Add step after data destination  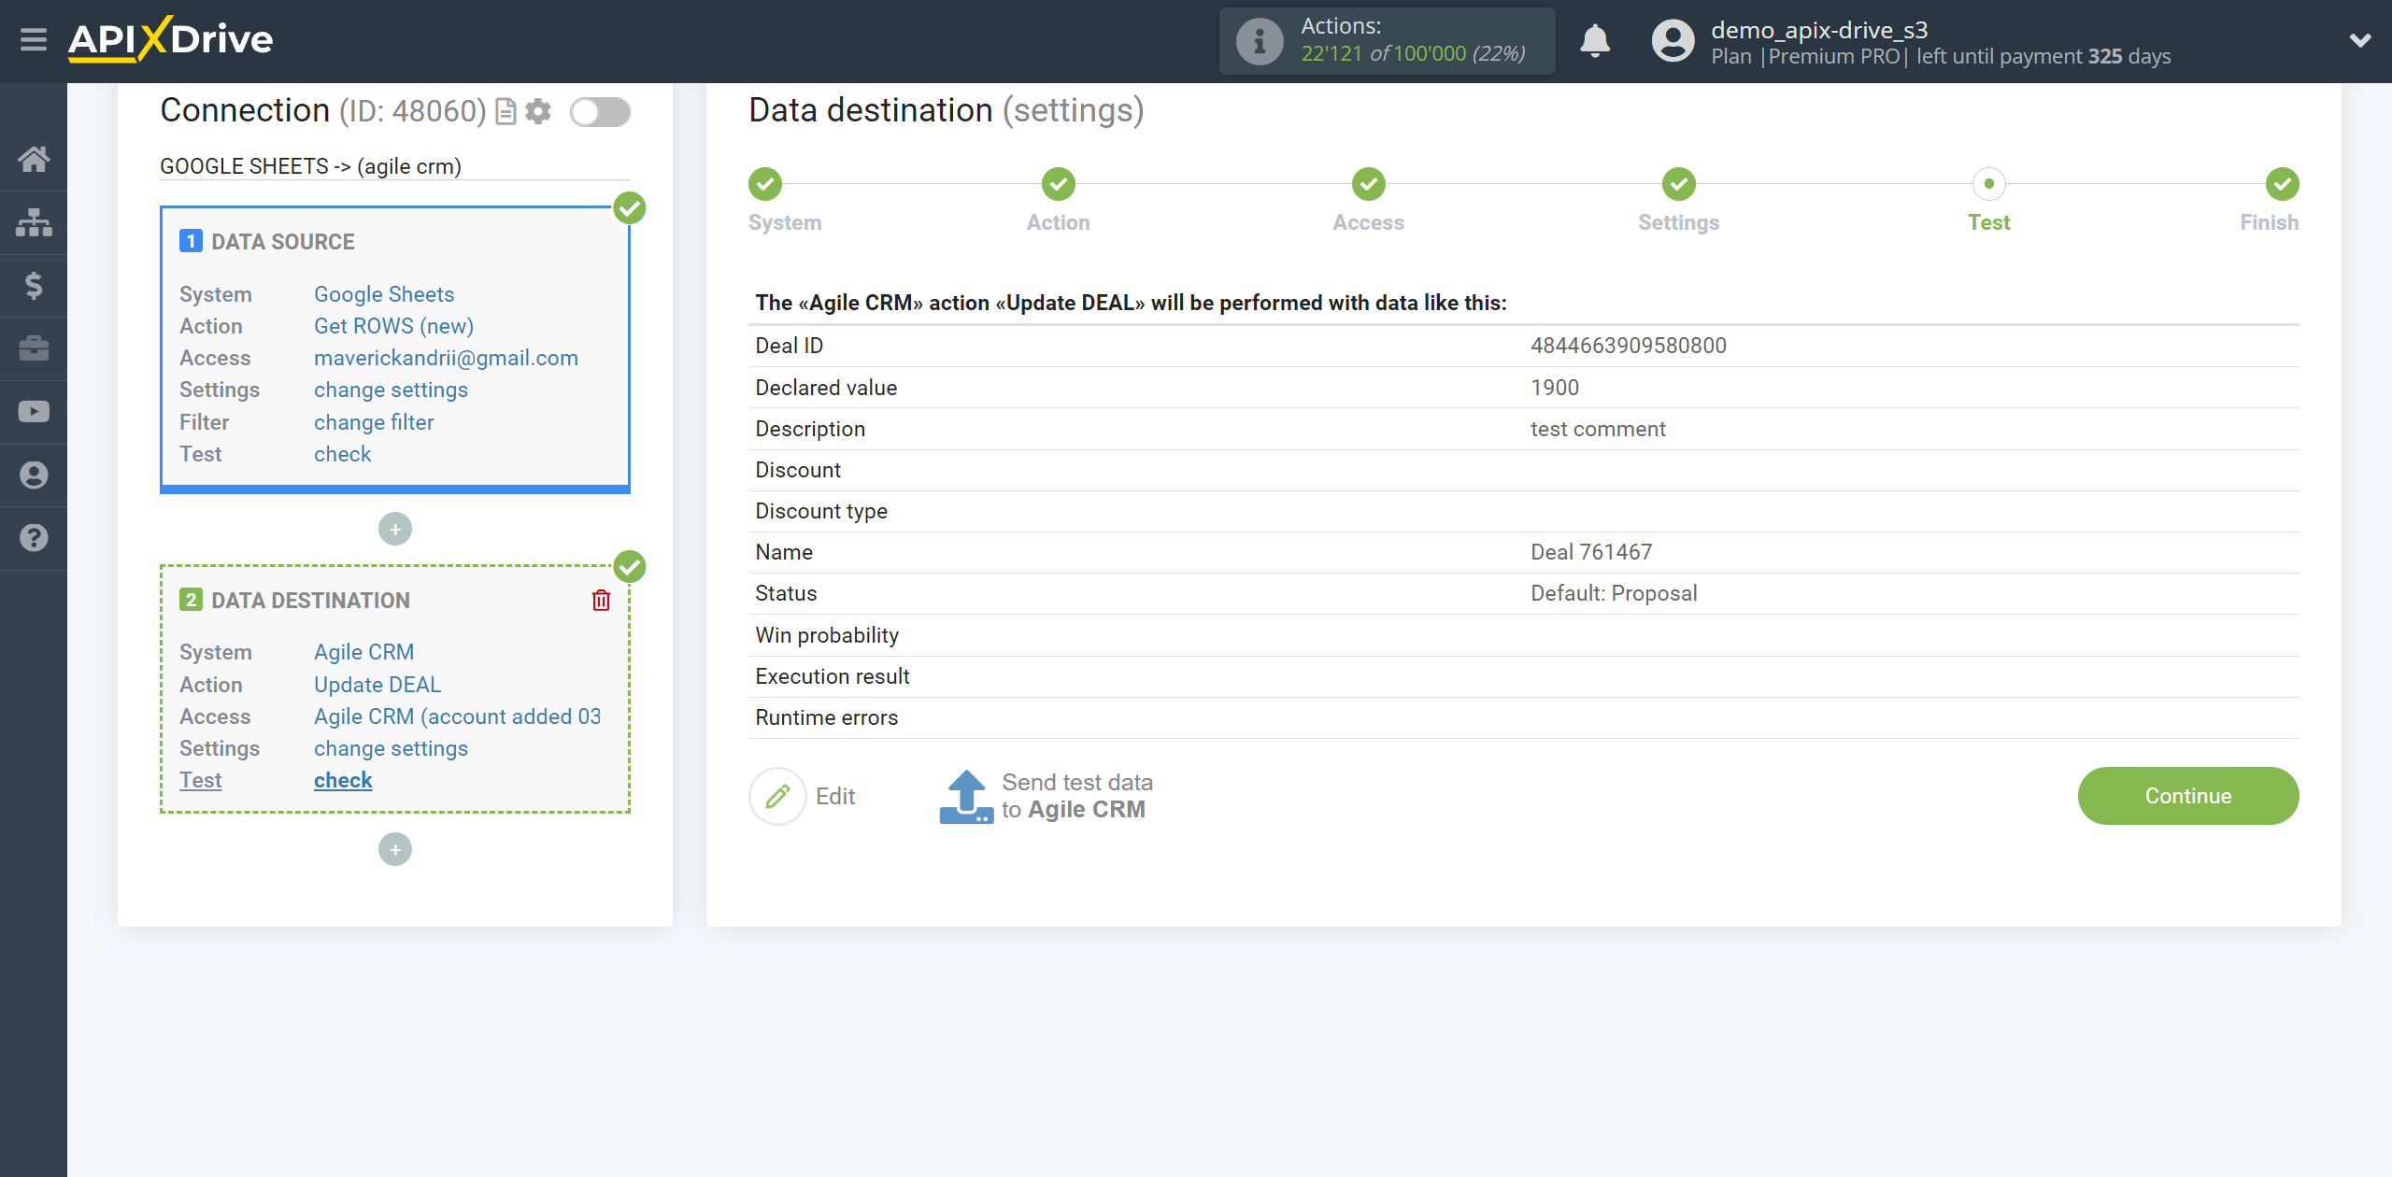pyautogui.click(x=395, y=850)
